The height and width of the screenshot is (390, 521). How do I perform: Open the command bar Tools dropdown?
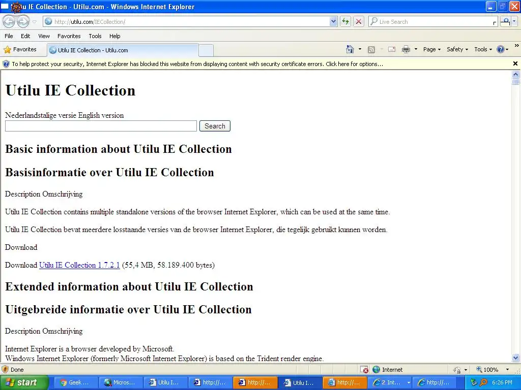pyautogui.click(x=483, y=49)
